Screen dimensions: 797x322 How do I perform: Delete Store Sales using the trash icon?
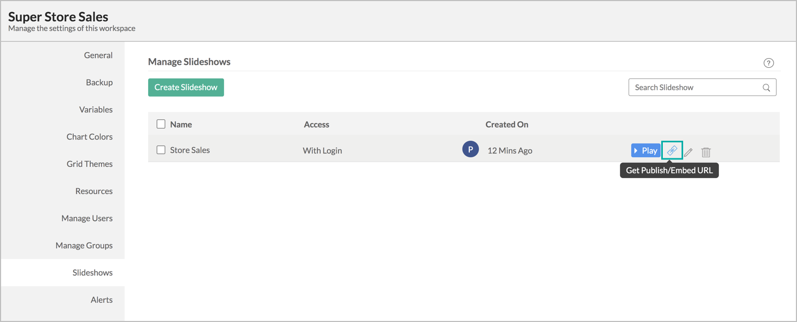coord(706,152)
